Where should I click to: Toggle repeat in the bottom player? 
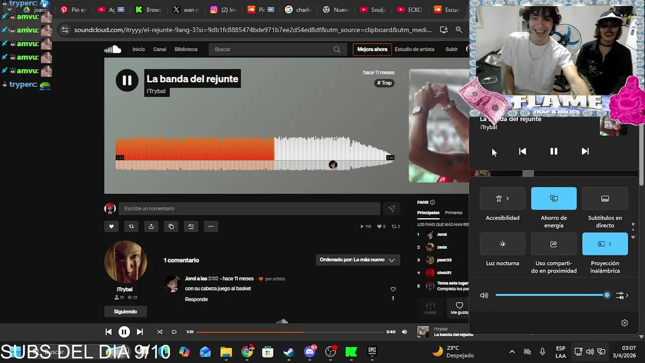[174, 332]
